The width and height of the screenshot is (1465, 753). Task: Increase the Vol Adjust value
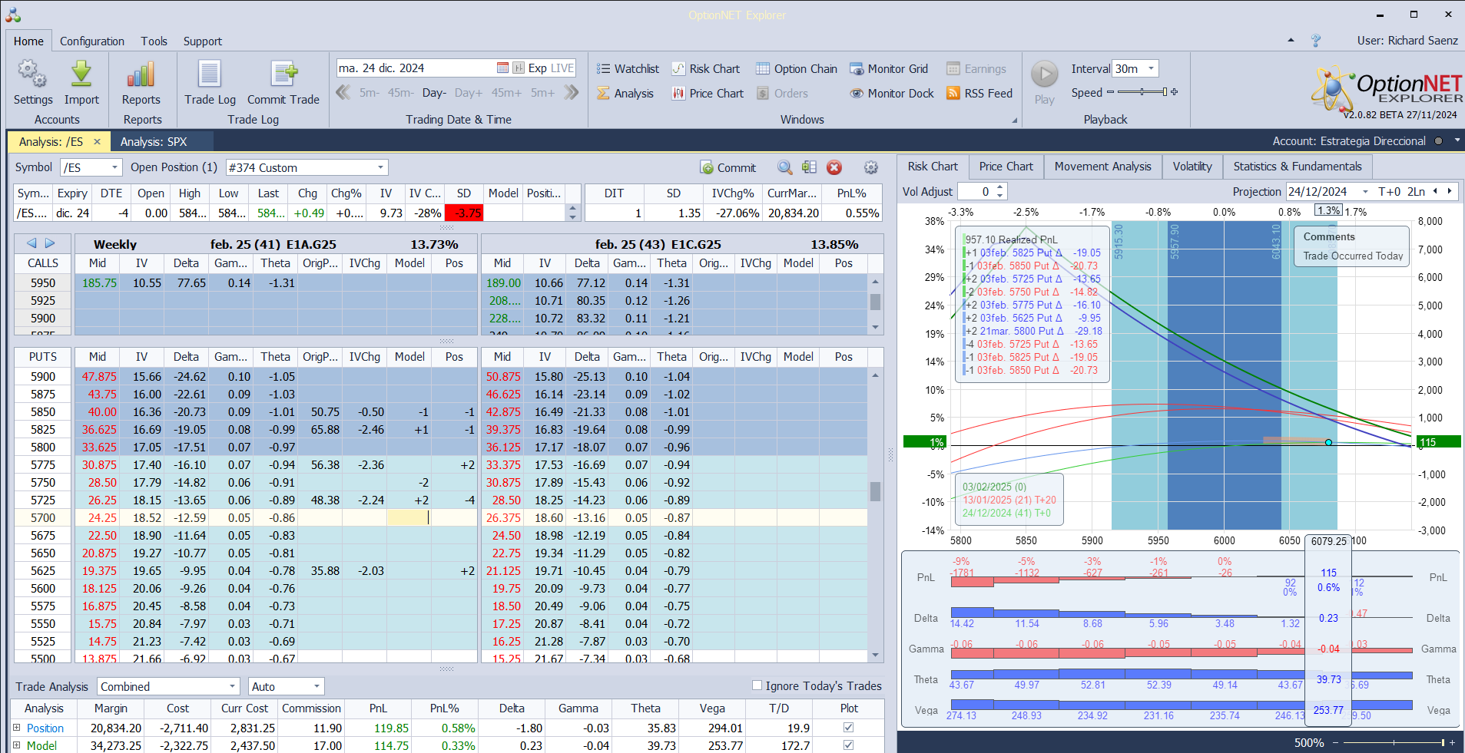click(999, 187)
